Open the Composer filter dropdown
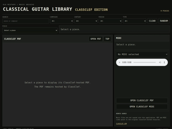This screenshot has height=129, width=172. [61, 21]
